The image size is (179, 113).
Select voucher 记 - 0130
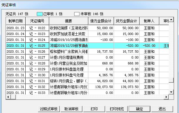37,75
